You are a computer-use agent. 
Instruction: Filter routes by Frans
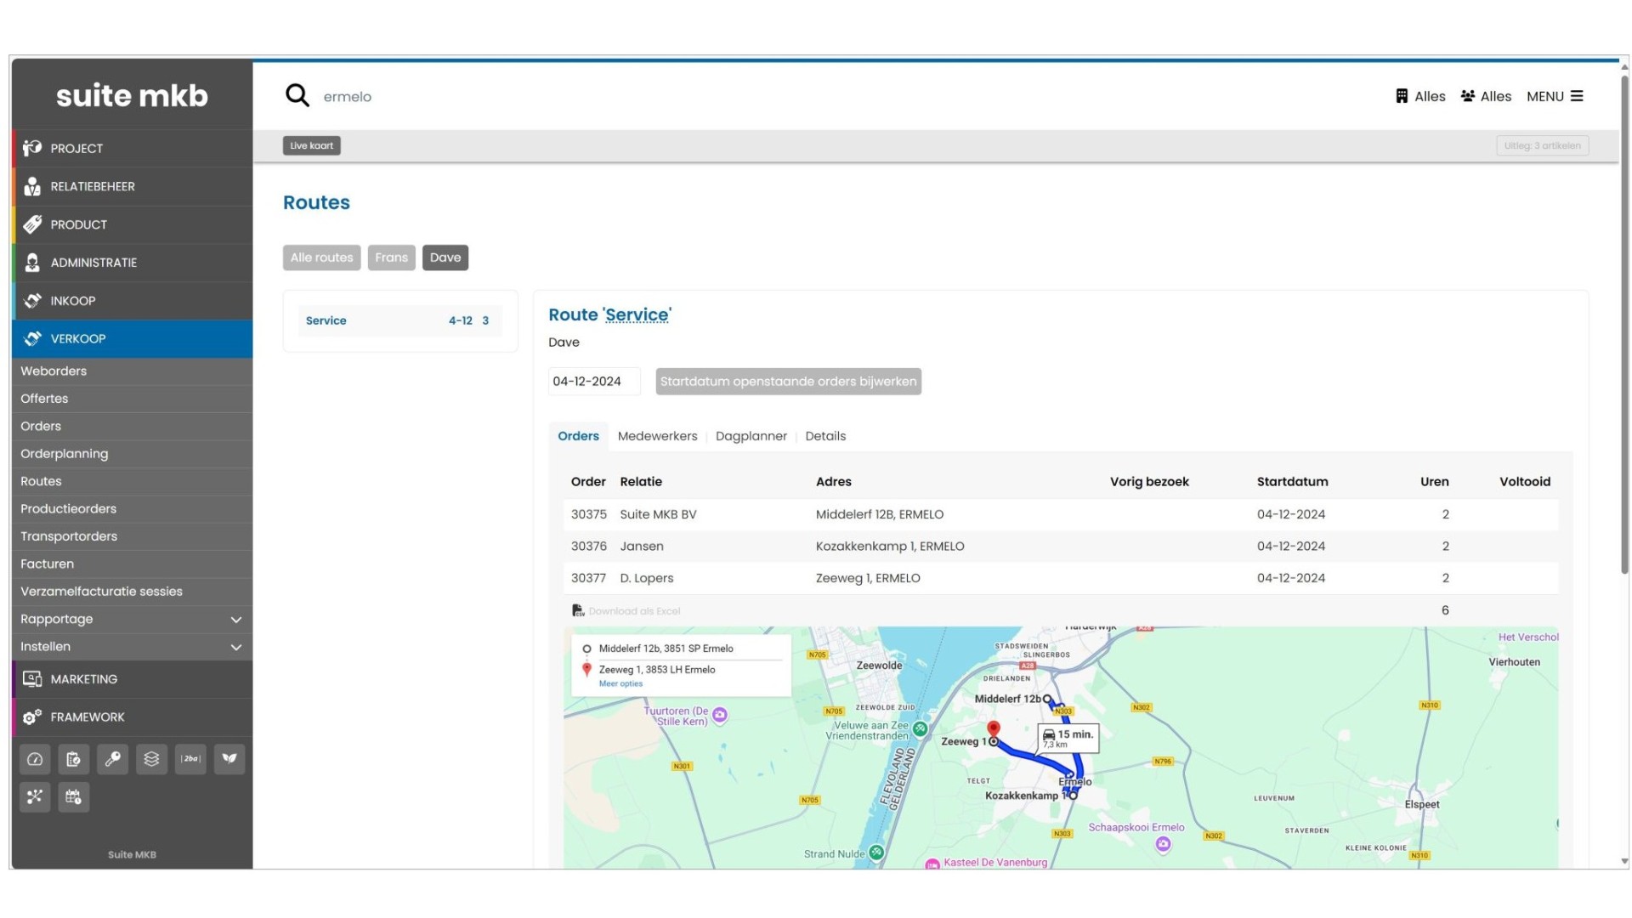(x=391, y=258)
